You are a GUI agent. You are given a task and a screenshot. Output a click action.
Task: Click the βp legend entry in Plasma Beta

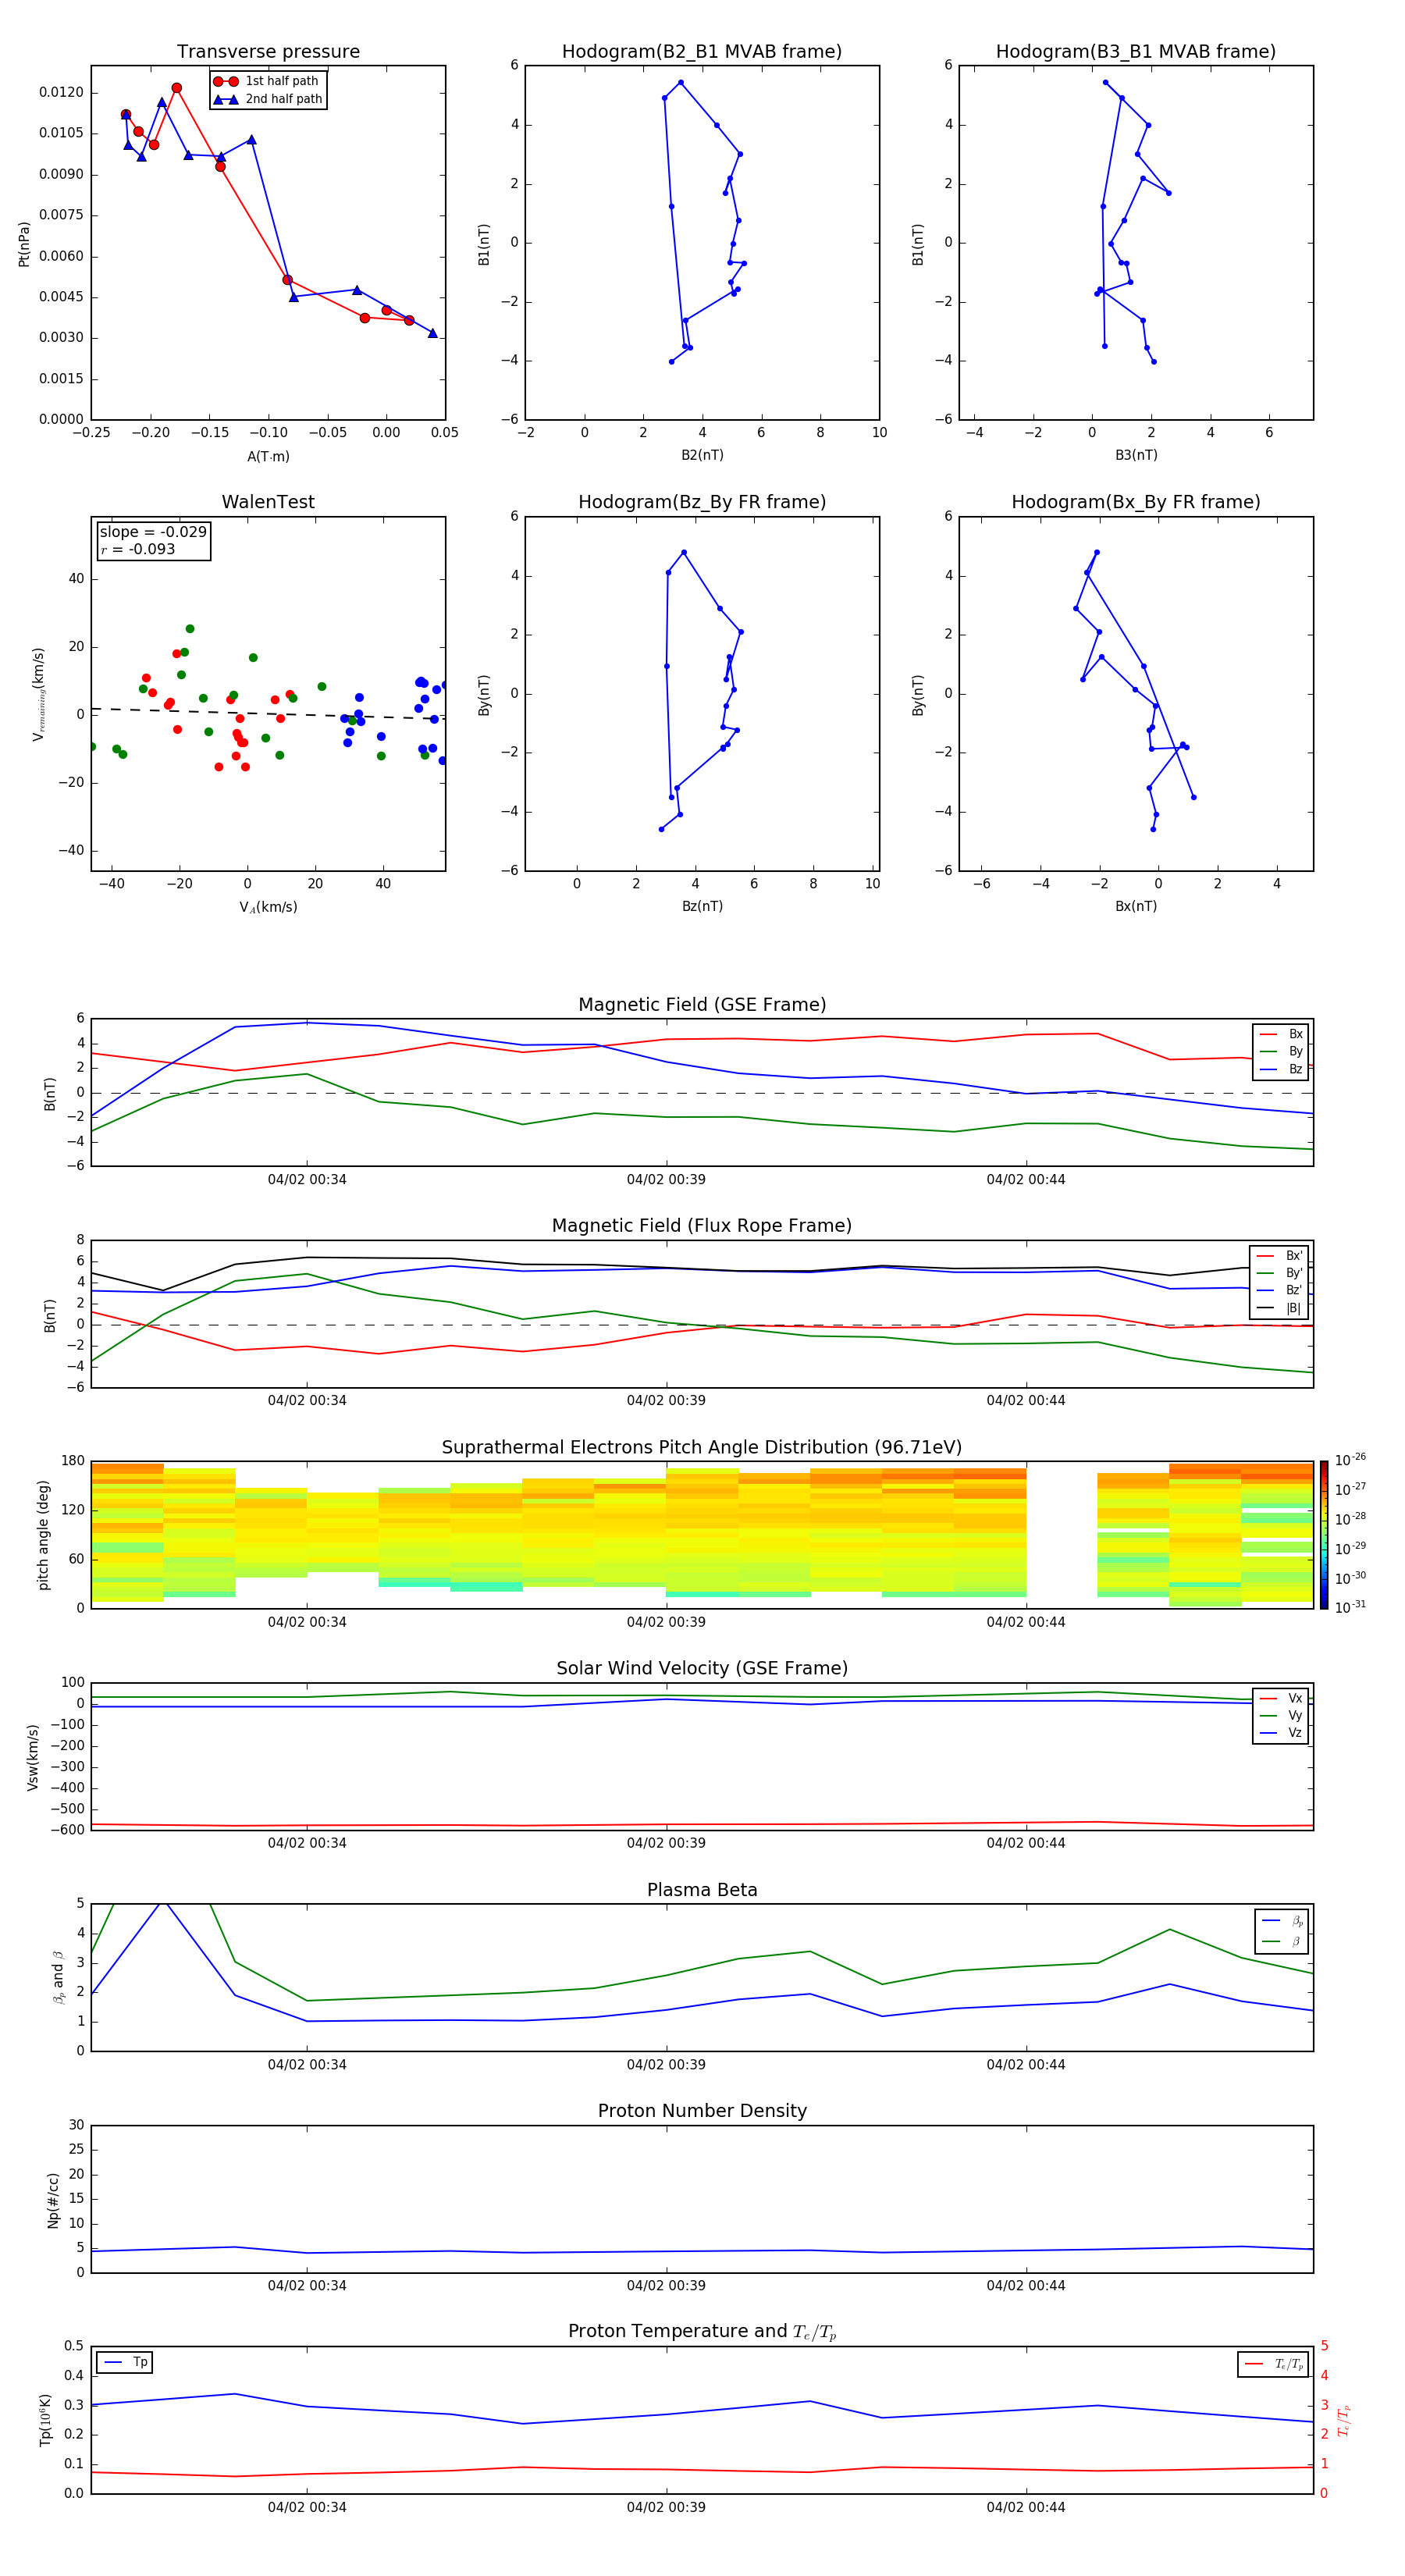[x=1283, y=1921]
